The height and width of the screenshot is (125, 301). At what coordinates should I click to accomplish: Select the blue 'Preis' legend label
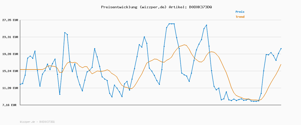coord(240,12)
